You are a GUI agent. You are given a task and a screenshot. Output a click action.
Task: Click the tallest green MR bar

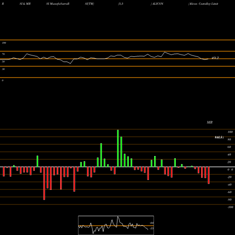click(x=118, y=148)
